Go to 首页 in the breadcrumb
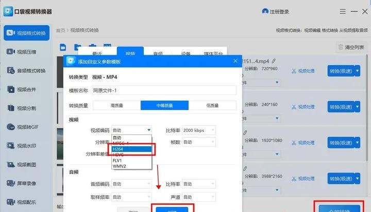Viewport: 371px width, 212px height. (60, 30)
